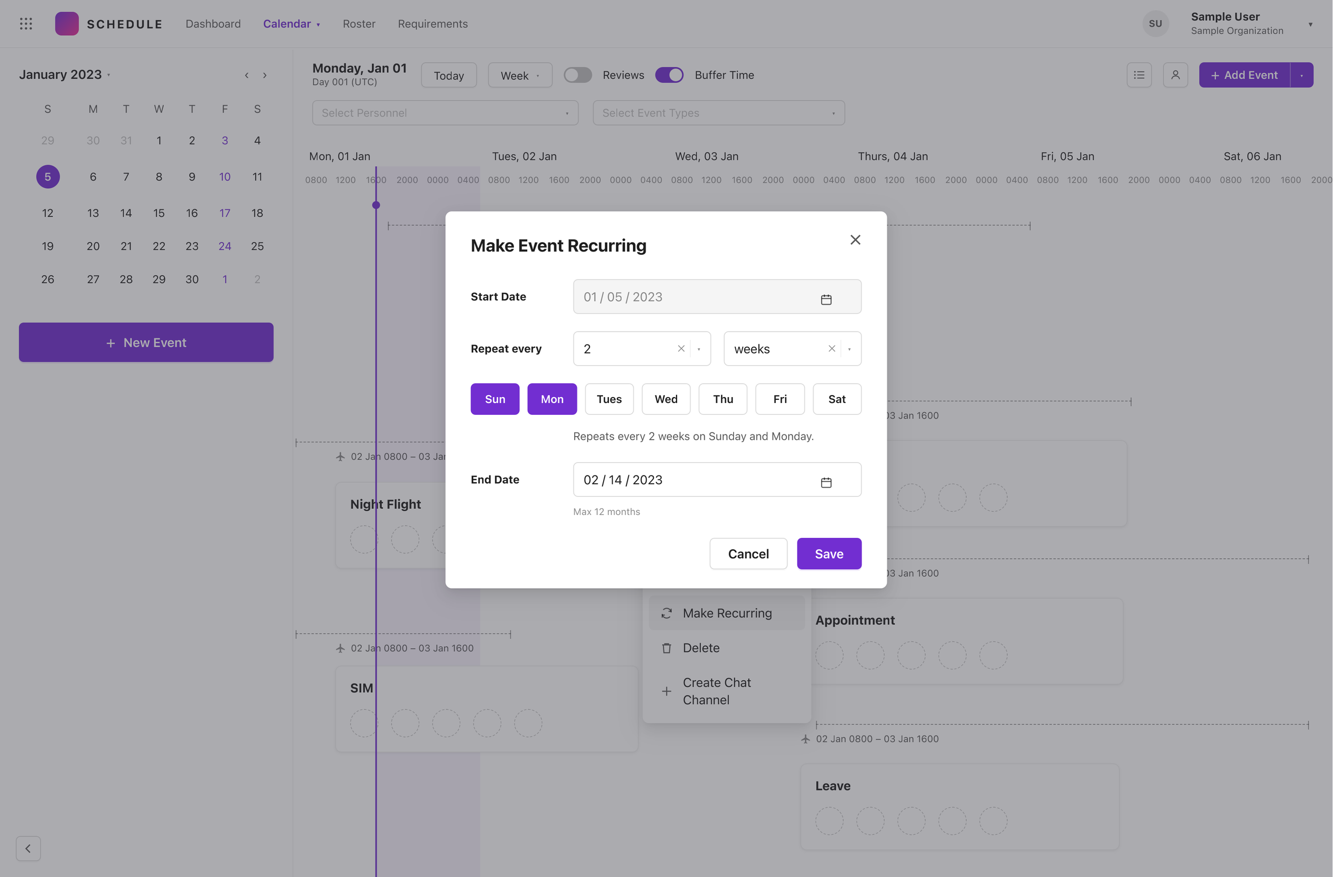Go to the Dashboard tab
Image resolution: width=1333 pixels, height=877 pixels.
pyautogui.click(x=213, y=23)
